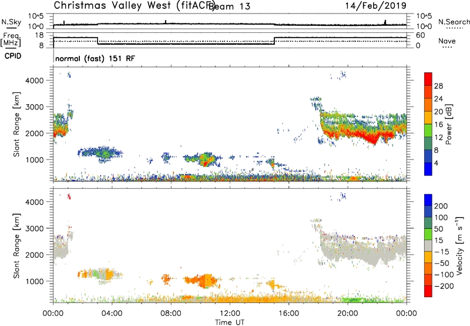Select the 'N.Search' legend label
470x326 pixels.
[454, 22]
